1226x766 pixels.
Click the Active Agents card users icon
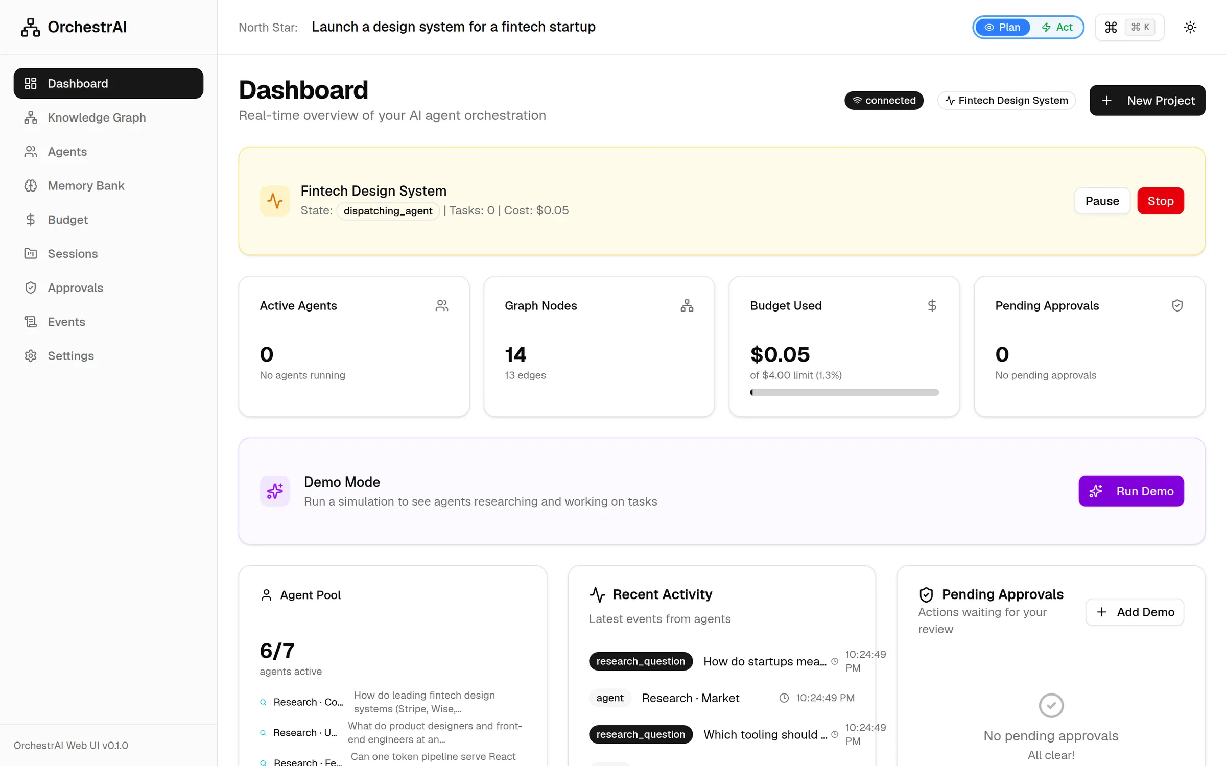click(442, 305)
